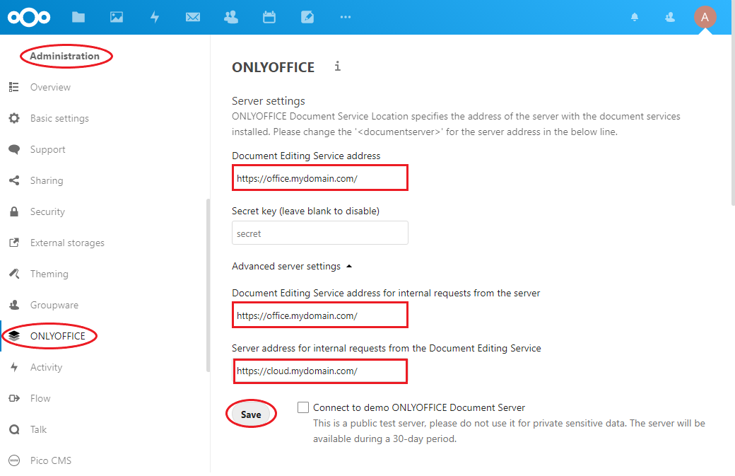Open the contacts menu beside the avatar
735x476 pixels.
point(670,18)
